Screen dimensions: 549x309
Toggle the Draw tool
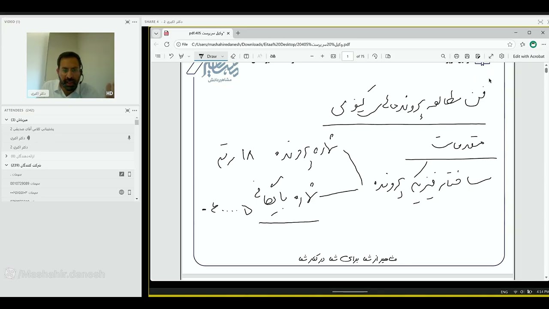[208, 56]
